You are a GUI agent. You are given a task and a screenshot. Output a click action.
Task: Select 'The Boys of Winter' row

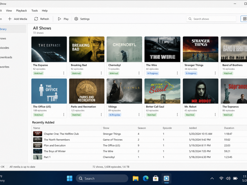point(139,151)
